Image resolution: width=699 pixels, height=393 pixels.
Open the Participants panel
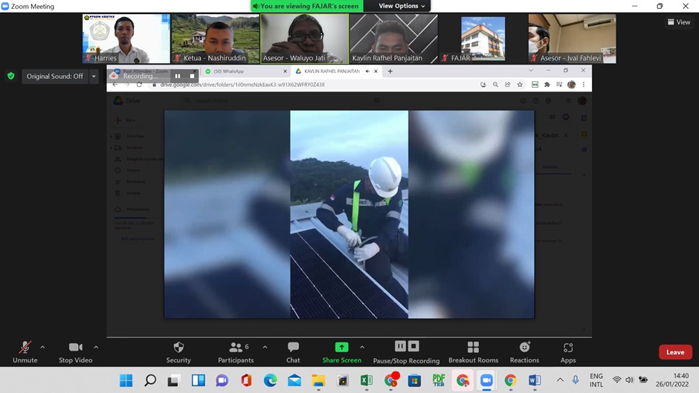coord(236,348)
